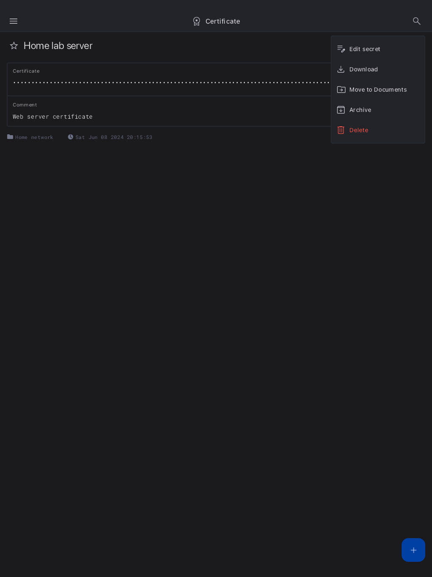The width and height of the screenshot is (432, 577).
Task: Click the Sat Jun 08 2024 timestamp
Action: point(110,137)
